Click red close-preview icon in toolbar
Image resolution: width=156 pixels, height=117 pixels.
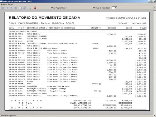35,8
